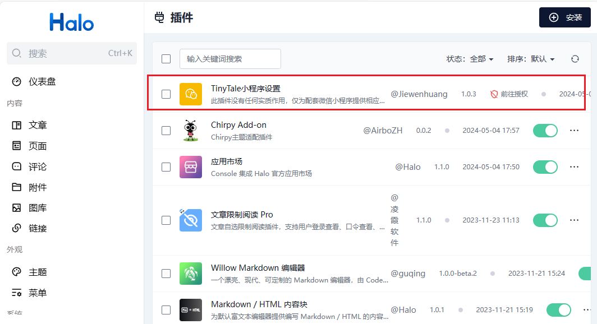Click the Chirpy主题适配插件 description
Screen dimensions: 597x324
tap(241, 137)
